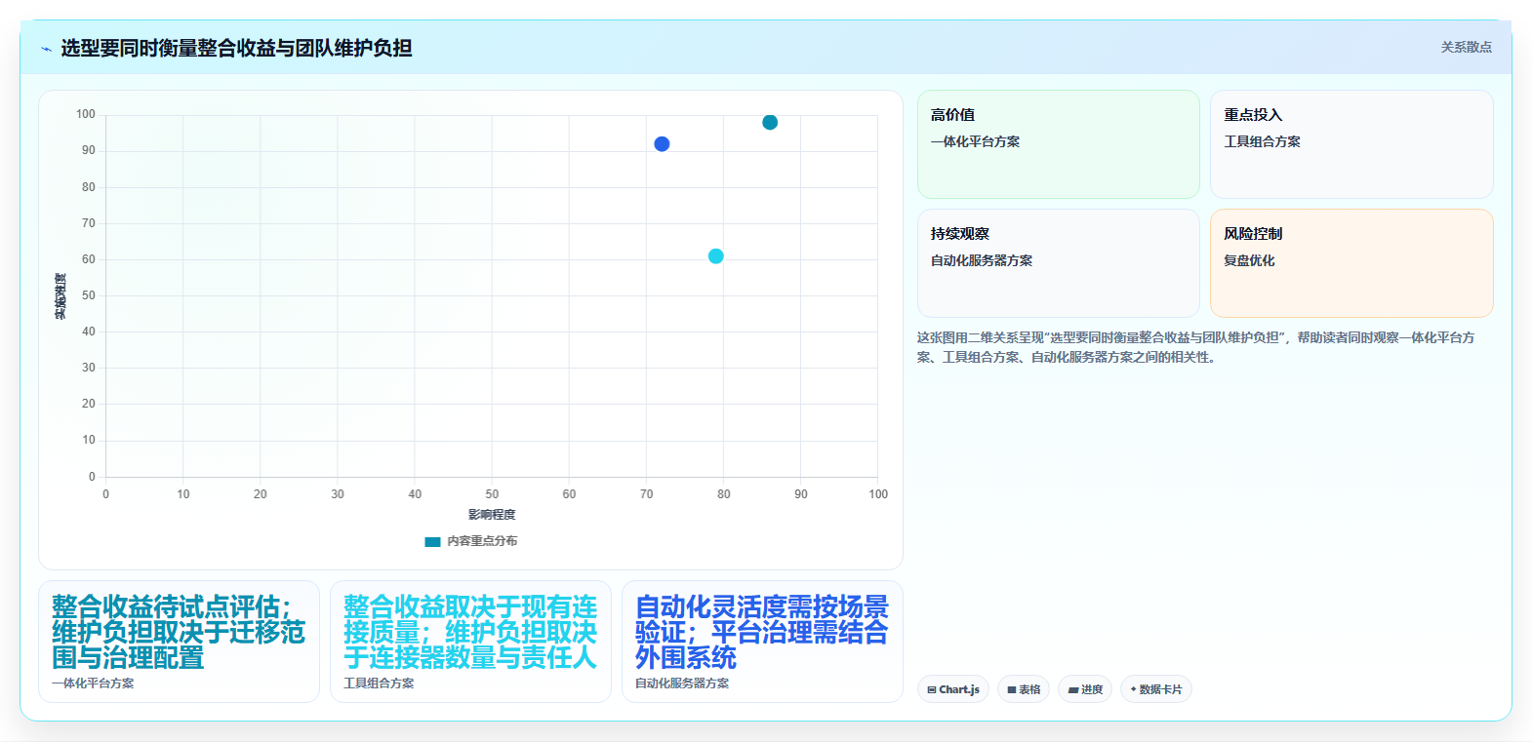Open the 持续观察 quadrant card

tap(1059, 263)
